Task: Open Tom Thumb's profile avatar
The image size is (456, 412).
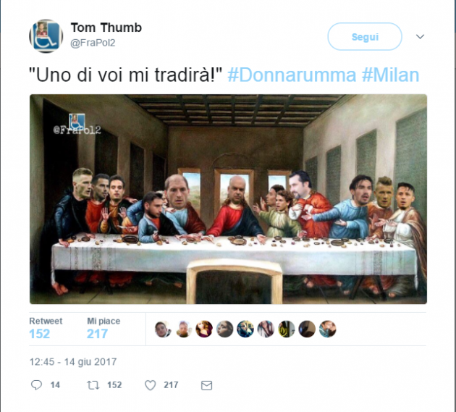Action: coord(46,36)
